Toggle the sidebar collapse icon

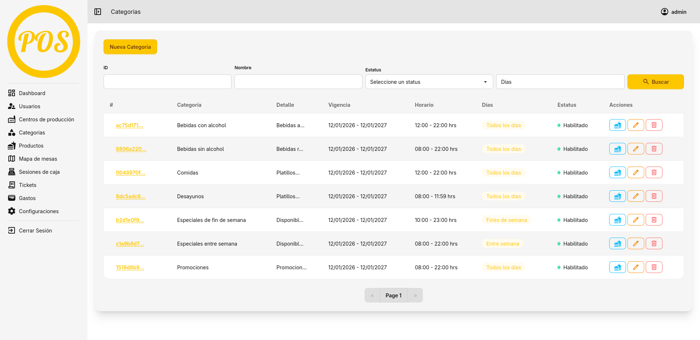[x=98, y=12]
